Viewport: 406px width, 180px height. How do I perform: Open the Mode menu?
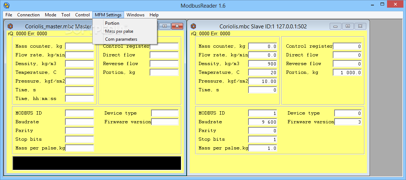[x=50, y=15]
